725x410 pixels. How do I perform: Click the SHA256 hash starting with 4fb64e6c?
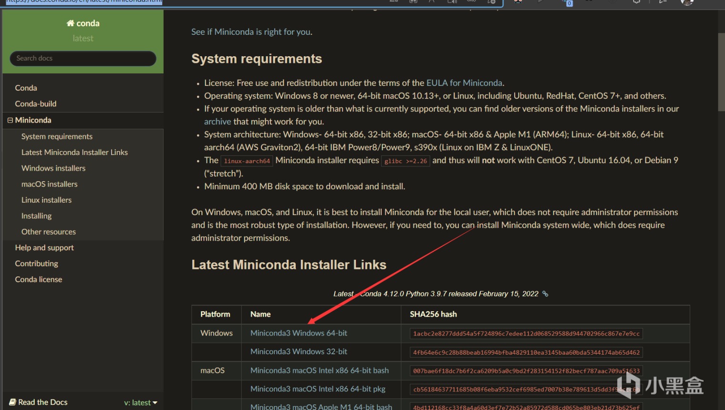[x=526, y=352]
